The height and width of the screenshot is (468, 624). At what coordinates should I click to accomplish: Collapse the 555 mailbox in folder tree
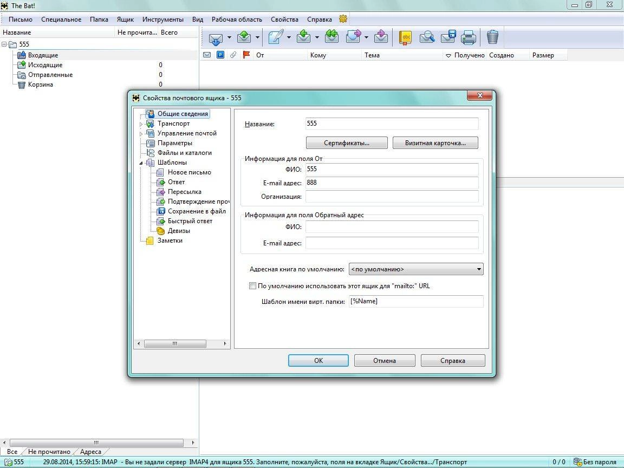tap(4, 44)
